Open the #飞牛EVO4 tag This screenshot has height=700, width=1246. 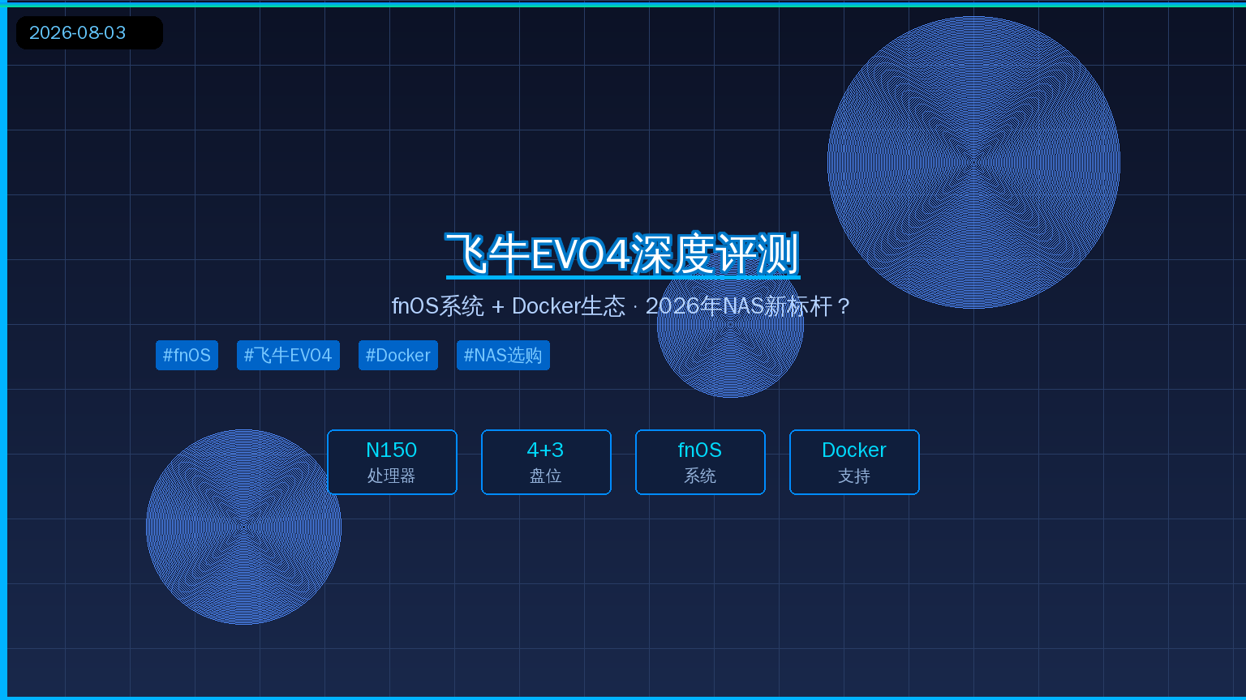click(x=288, y=355)
